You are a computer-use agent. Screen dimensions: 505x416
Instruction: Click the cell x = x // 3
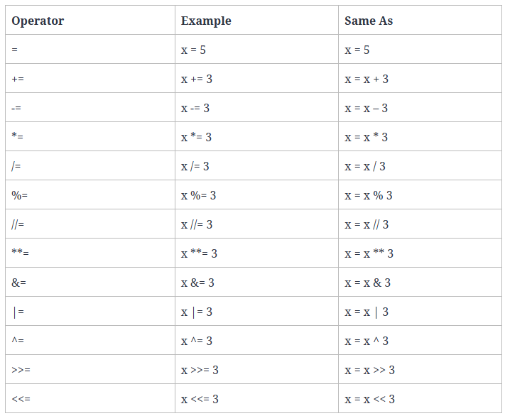coord(366,224)
